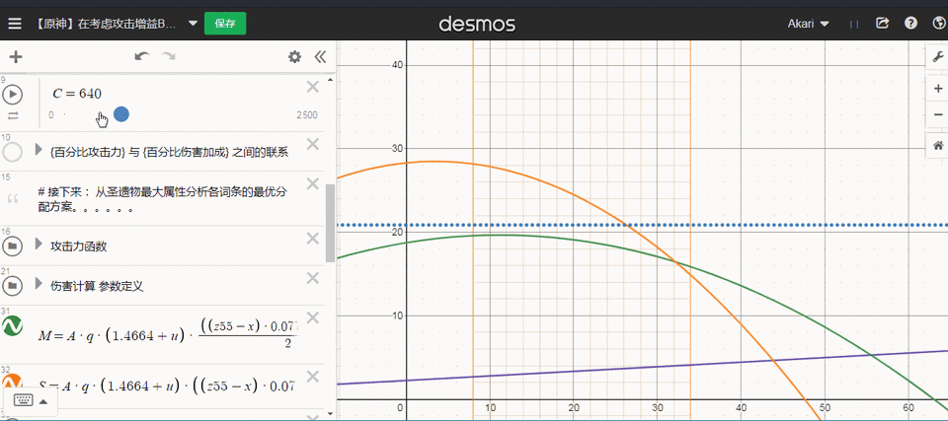
Task: Toggle visibility of the green M expression
Action: (x=12, y=325)
